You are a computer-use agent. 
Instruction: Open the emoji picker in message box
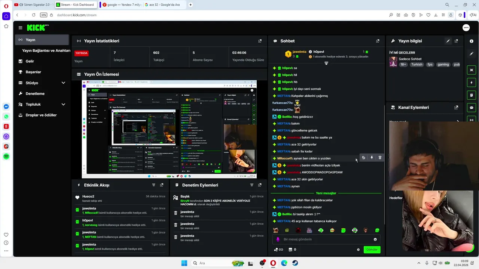(x=375, y=239)
